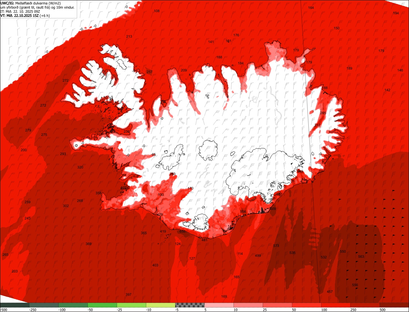Click the map value 141
This screenshot has height=312, width=409.
[211, 42]
